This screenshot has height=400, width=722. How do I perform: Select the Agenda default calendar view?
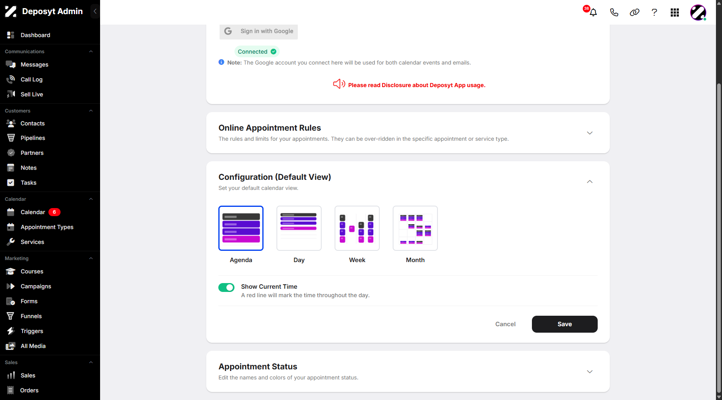[241, 228]
